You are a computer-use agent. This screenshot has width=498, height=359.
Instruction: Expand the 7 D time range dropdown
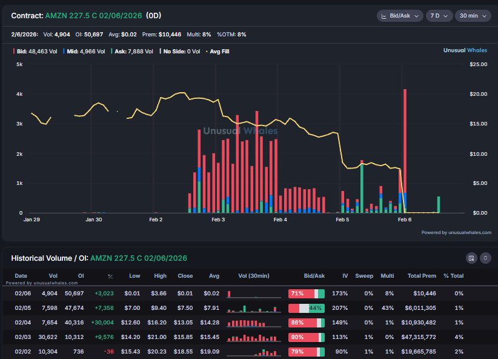439,16
